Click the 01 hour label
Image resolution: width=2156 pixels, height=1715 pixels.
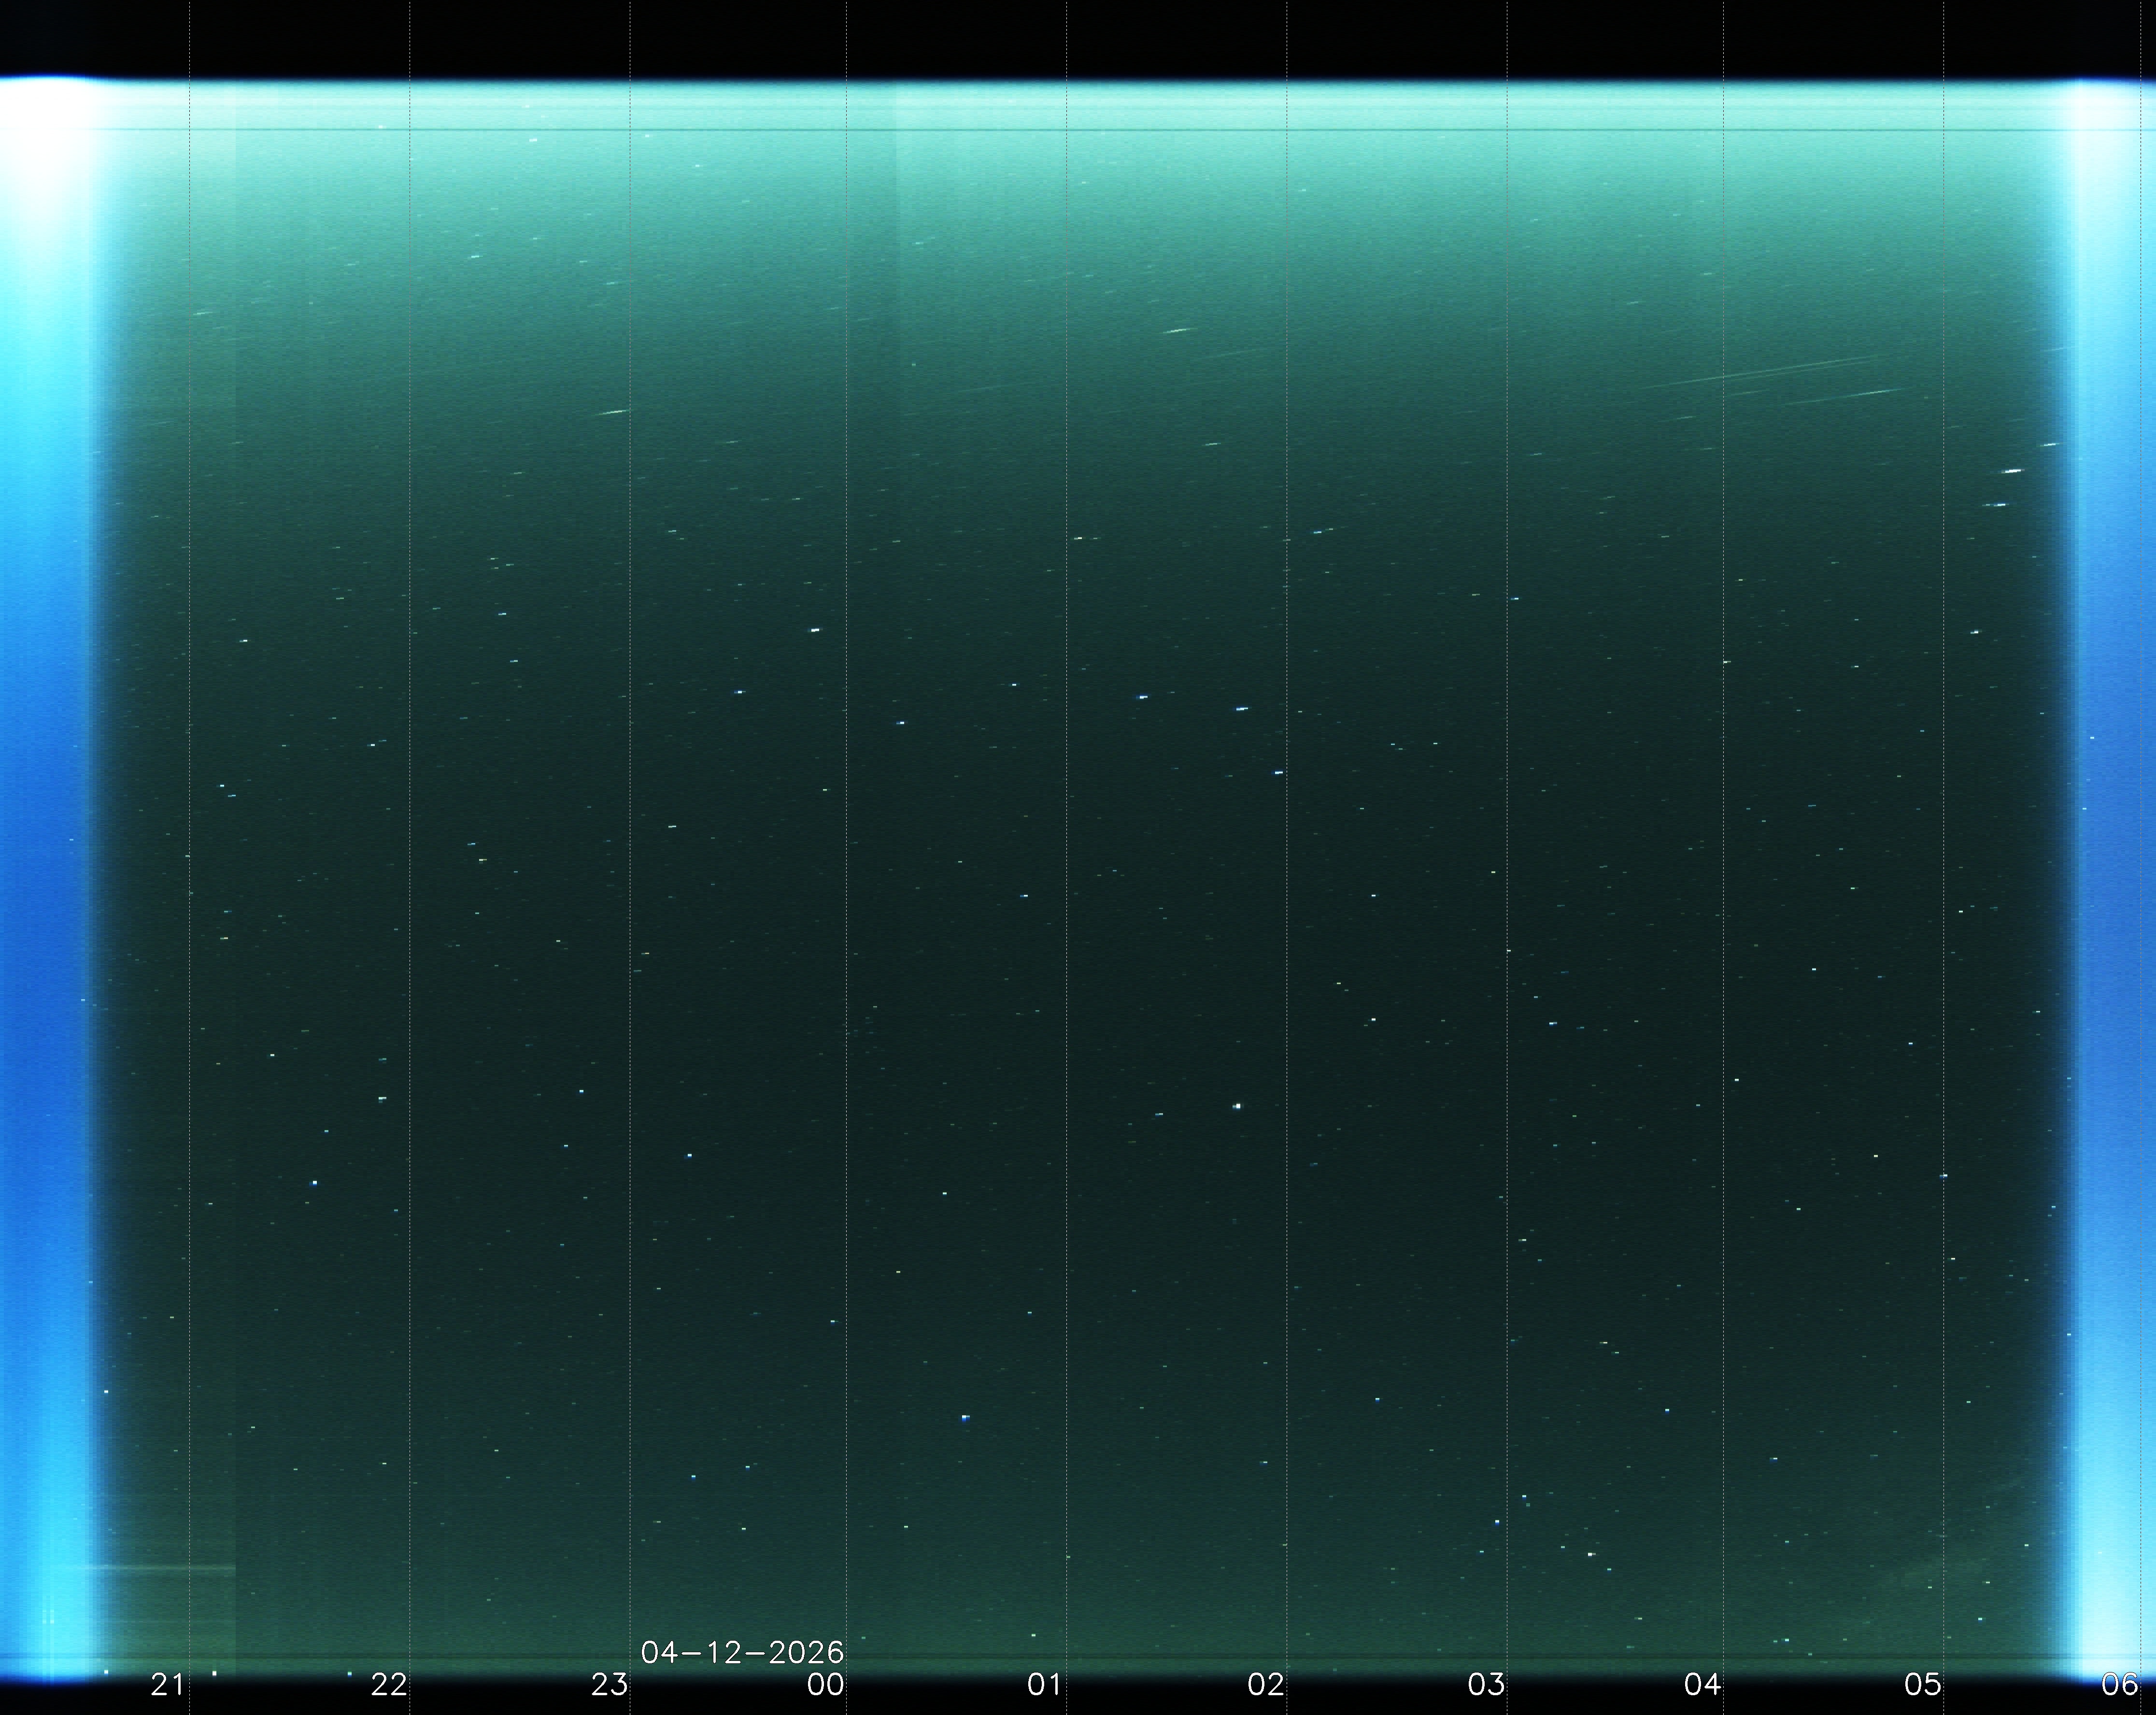(1044, 1685)
